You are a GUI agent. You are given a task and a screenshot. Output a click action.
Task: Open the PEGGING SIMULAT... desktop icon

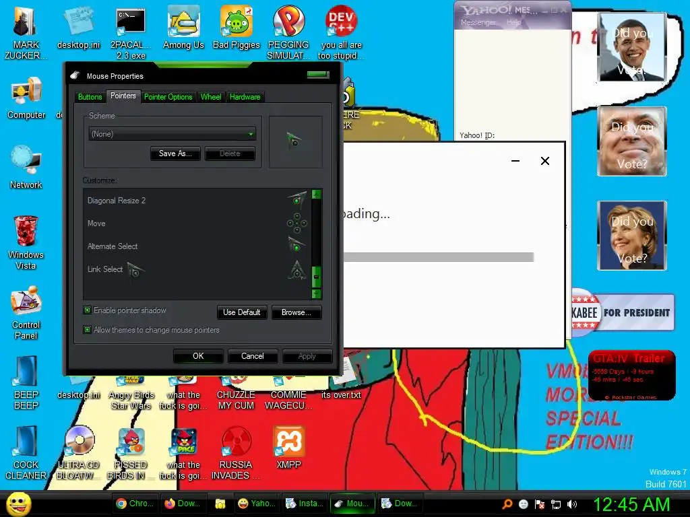pyautogui.click(x=288, y=33)
